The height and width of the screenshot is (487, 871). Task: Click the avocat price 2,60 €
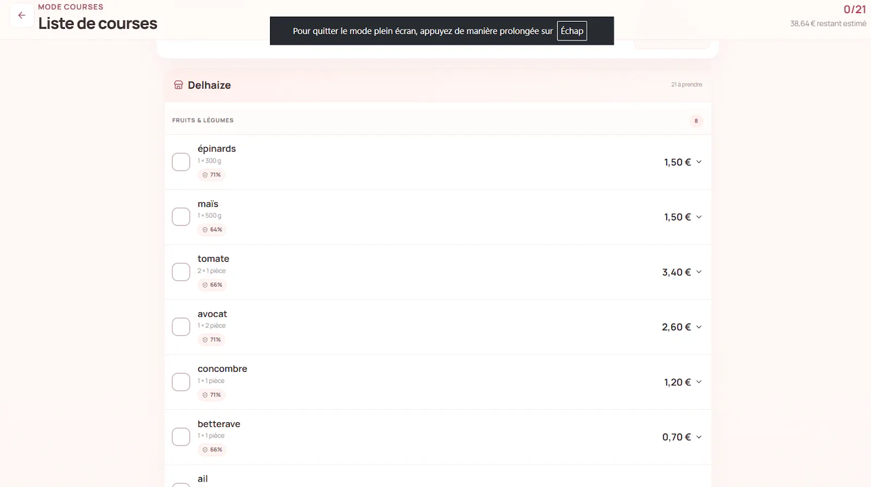click(x=676, y=327)
